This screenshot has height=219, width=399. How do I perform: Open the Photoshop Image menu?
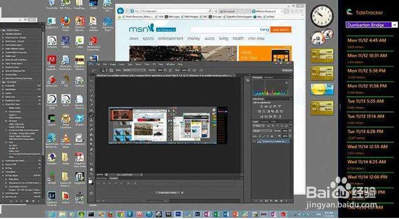pos(113,65)
